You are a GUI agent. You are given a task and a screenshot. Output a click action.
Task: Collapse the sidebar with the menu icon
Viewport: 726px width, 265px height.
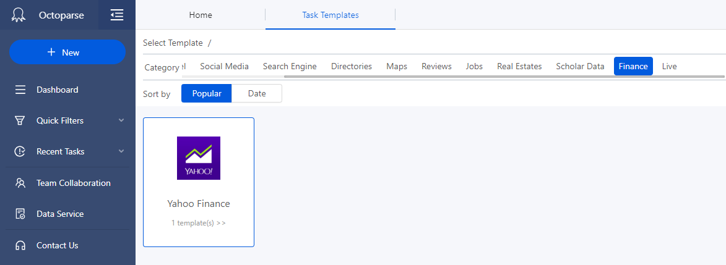click(x=117, y=15)
